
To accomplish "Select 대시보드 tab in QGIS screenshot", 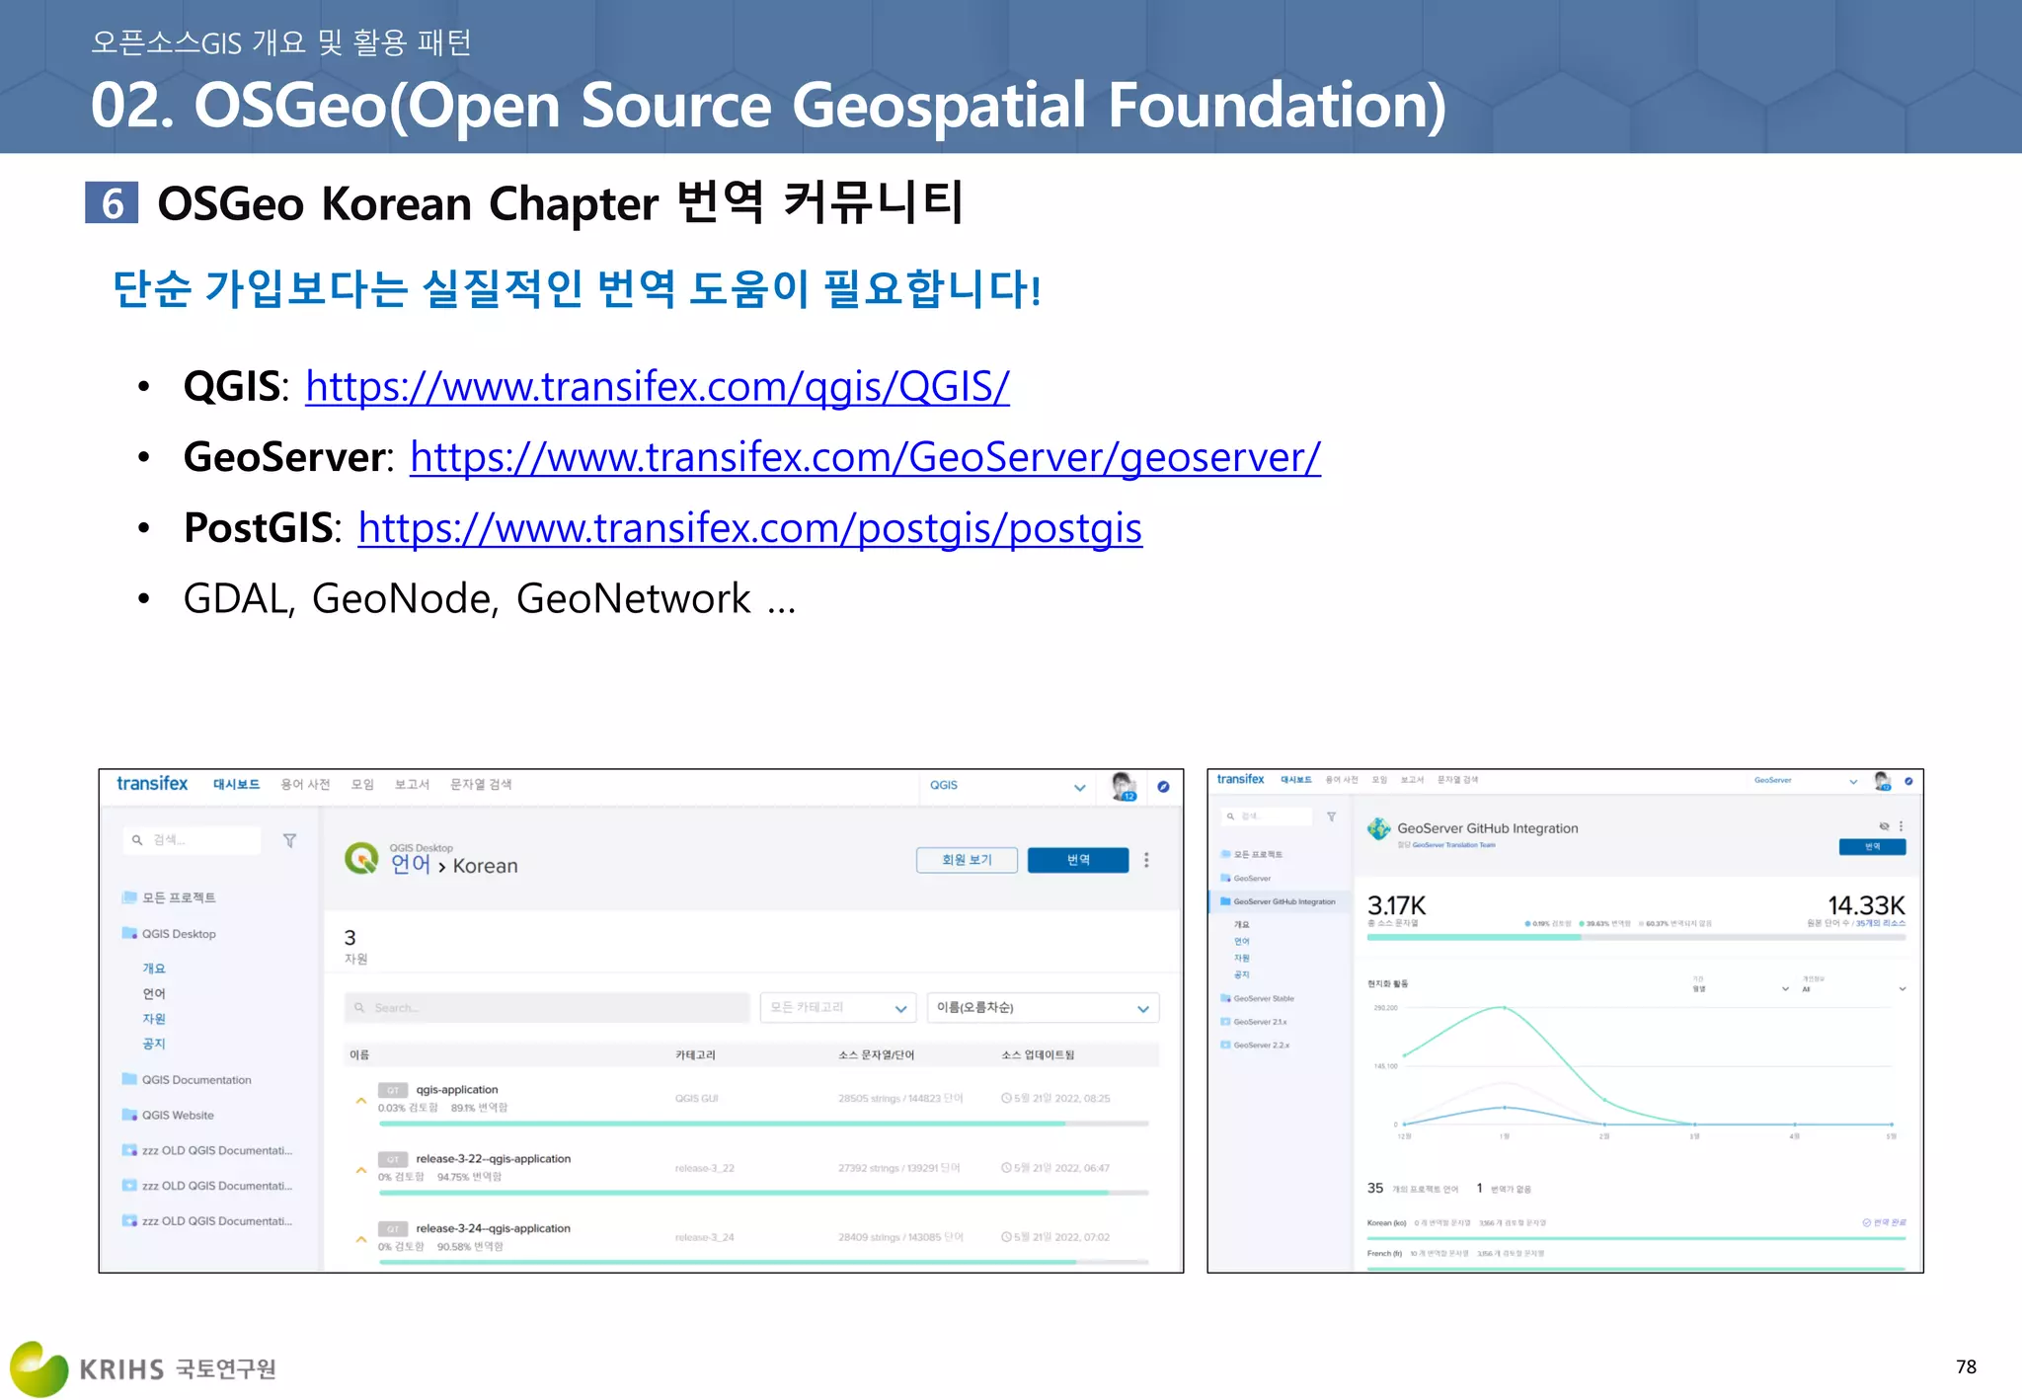I will (236, 784).
